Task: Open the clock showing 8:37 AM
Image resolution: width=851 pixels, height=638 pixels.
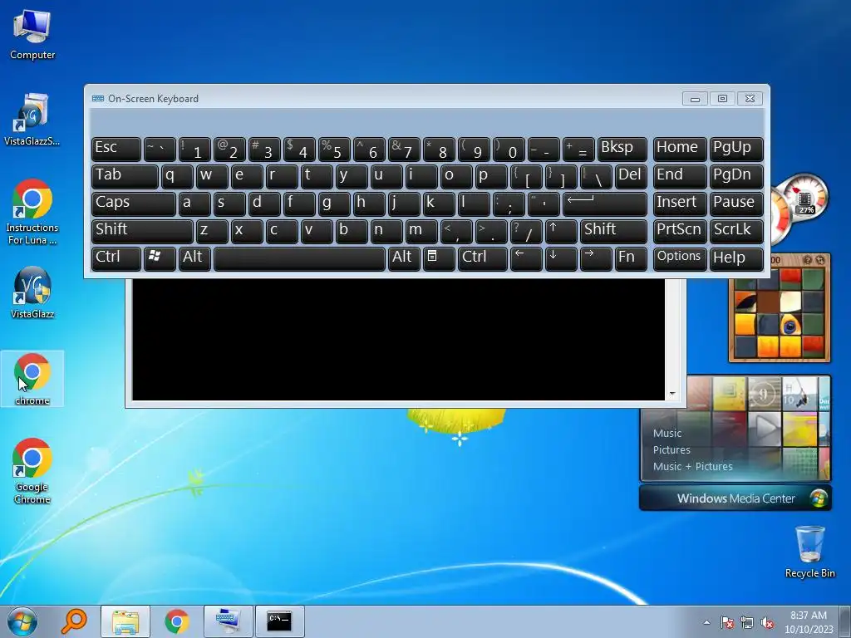Action: point(808,622)
